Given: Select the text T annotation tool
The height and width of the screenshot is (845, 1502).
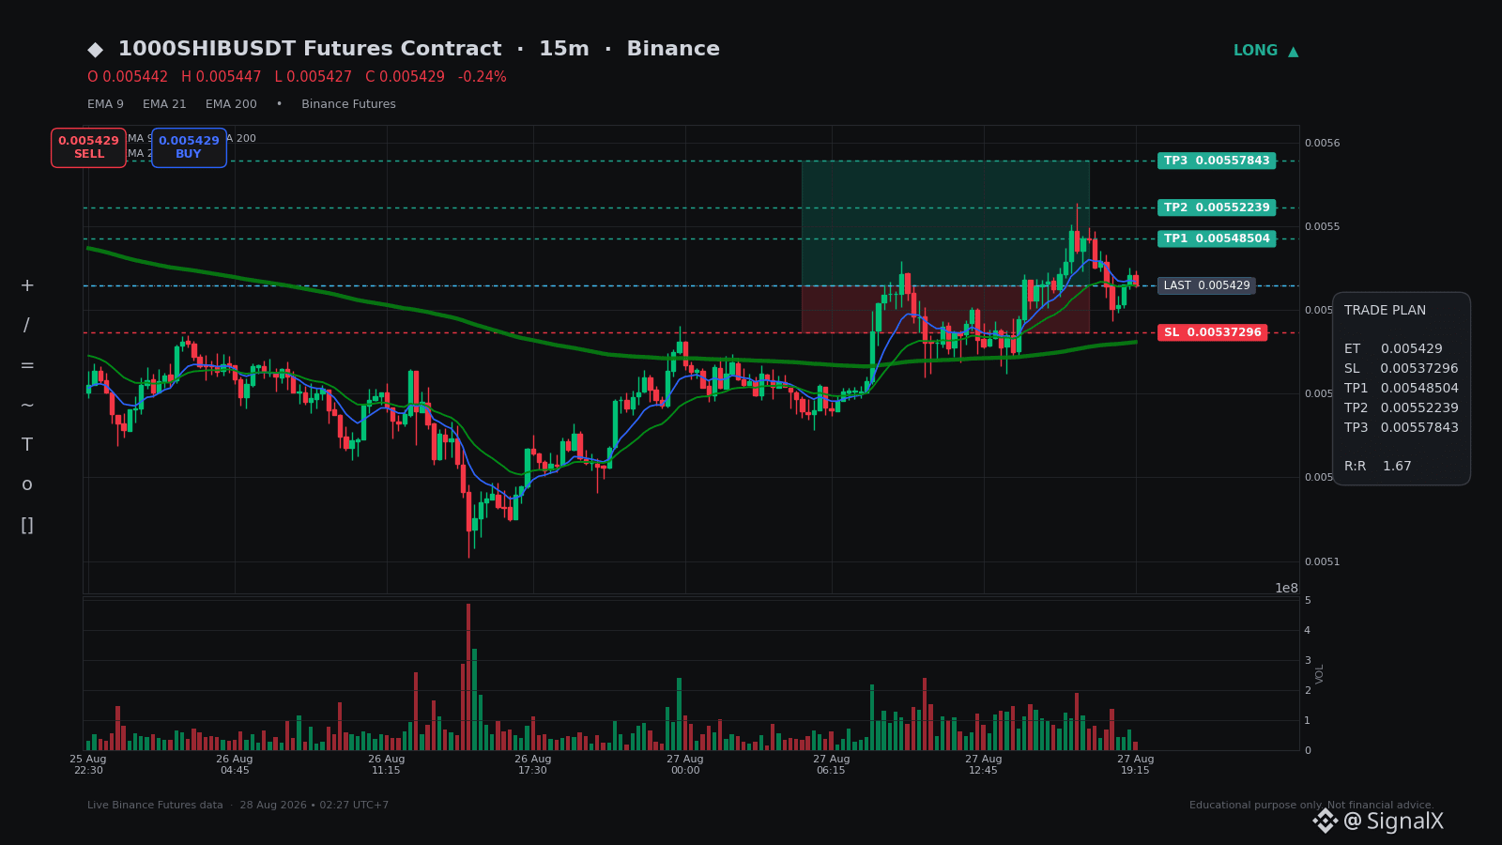Looking at the screenshot, I should (x=27, y=445).
